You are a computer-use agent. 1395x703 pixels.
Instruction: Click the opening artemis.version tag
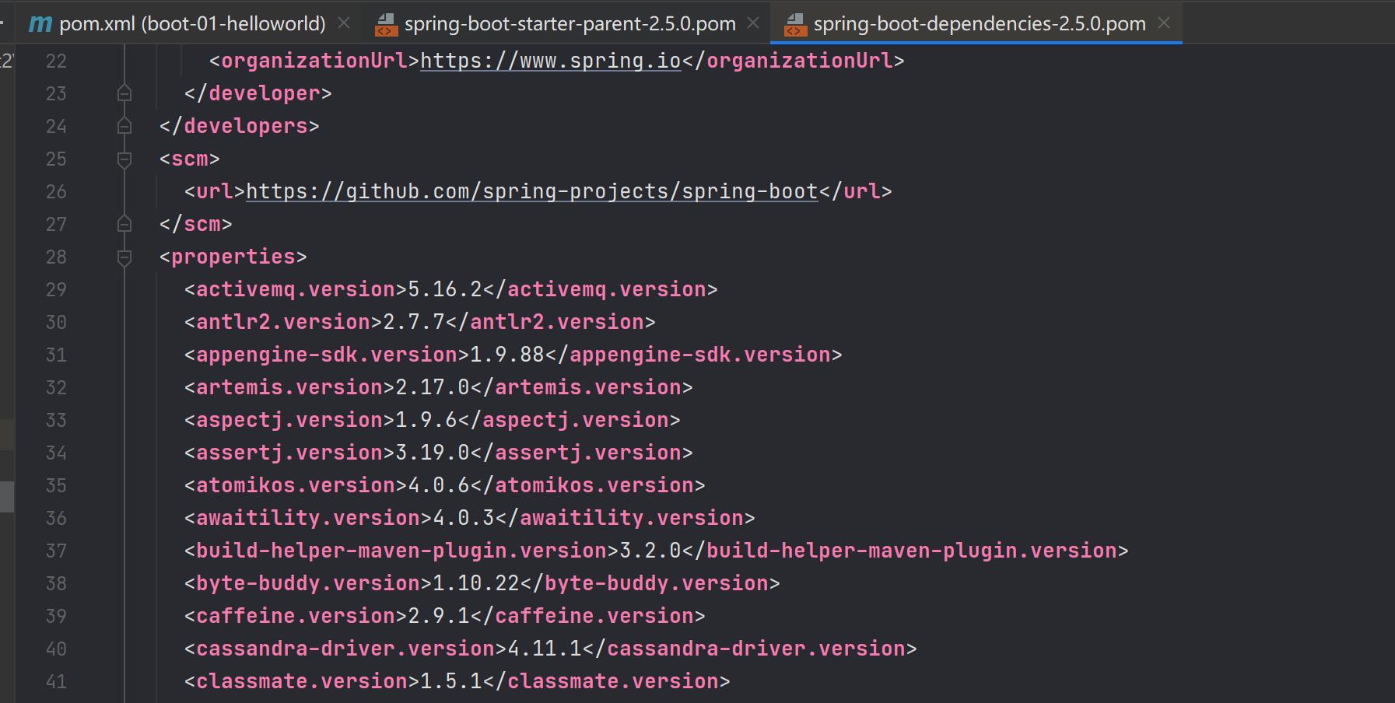point(289,387)
